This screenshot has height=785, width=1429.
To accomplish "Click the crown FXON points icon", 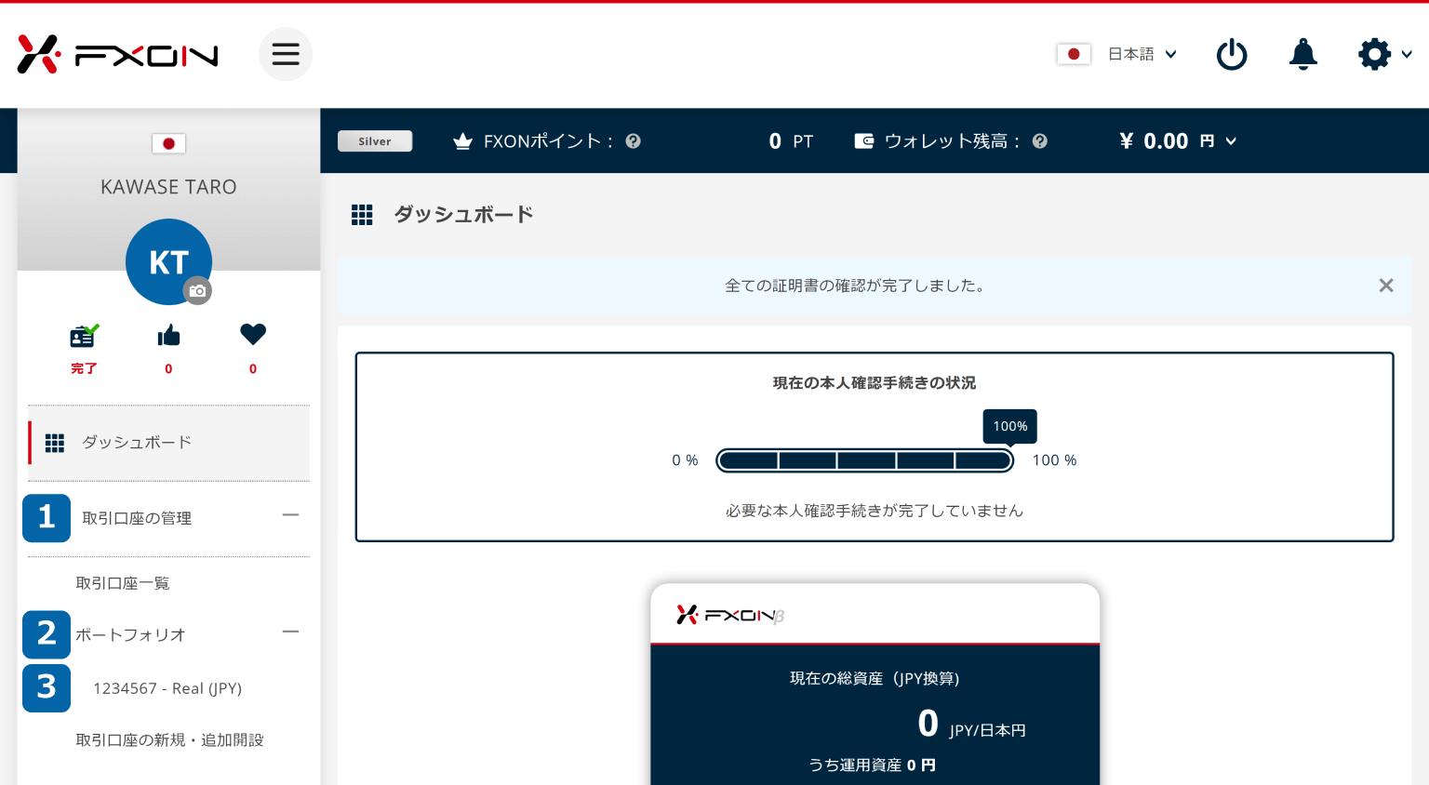I will click(462, 141).
